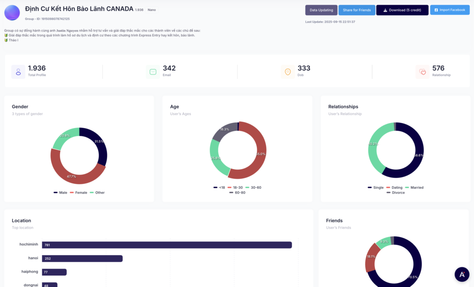This screenshot has height=287, width=474.
Task: Click the Data Updating button
Action: (321, 10)
